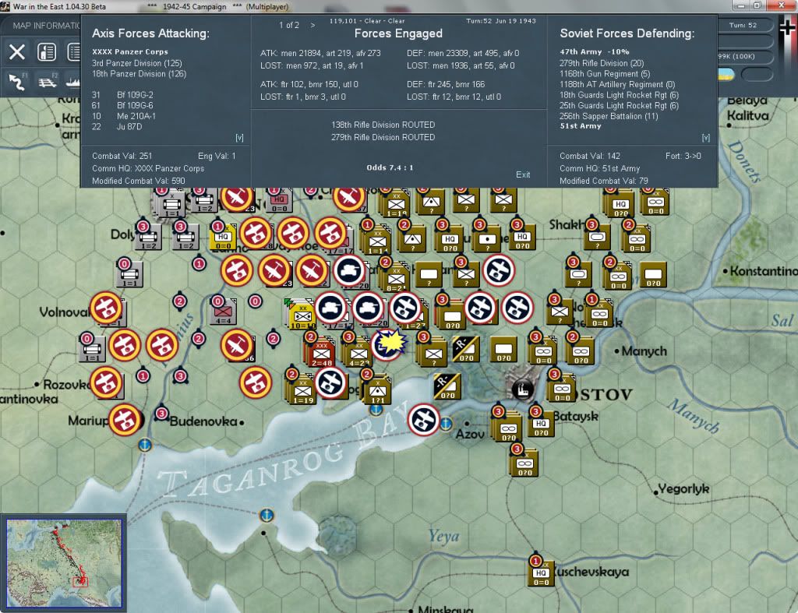Click the Rostov factory icon
798x613 pixels.
click(523, 389)
